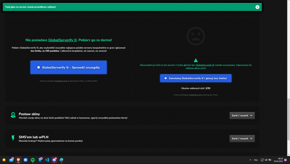290x164 pixels.
Task: Open Zoom from the taskbar
Action: click(x=26, y=160)
